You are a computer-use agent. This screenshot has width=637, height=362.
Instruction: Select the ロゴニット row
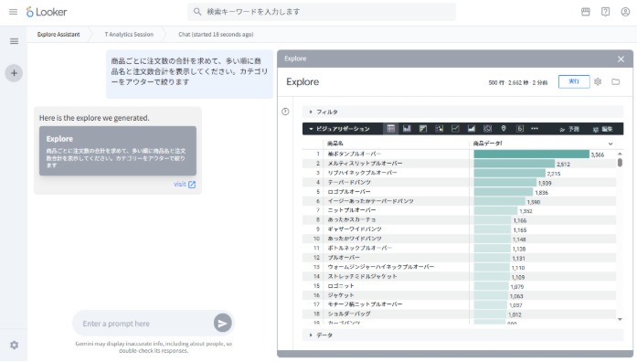[x=459, y=285]
